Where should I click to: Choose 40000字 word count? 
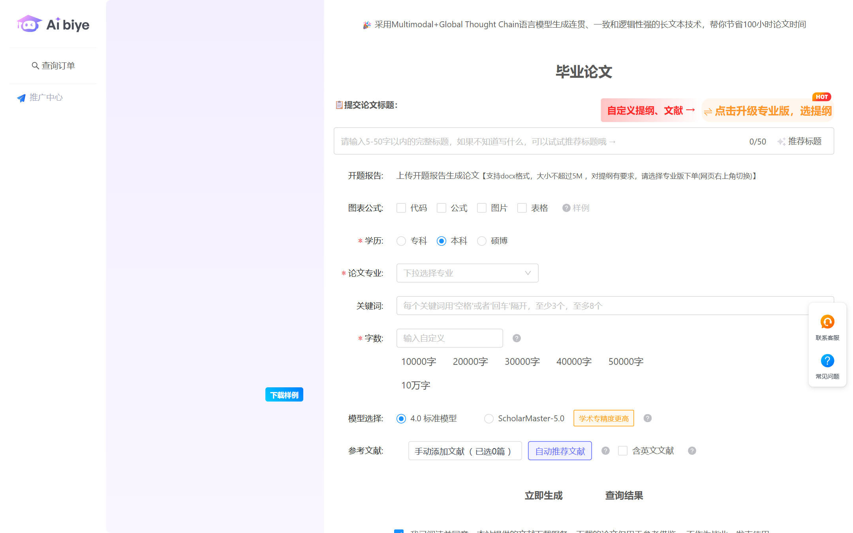pos(574,362)
